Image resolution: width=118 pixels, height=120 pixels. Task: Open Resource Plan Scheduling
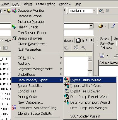[38, 108]
